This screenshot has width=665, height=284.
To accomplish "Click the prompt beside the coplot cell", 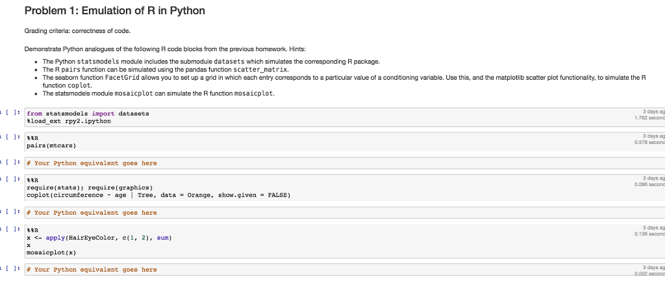I will tap(10, 180).
